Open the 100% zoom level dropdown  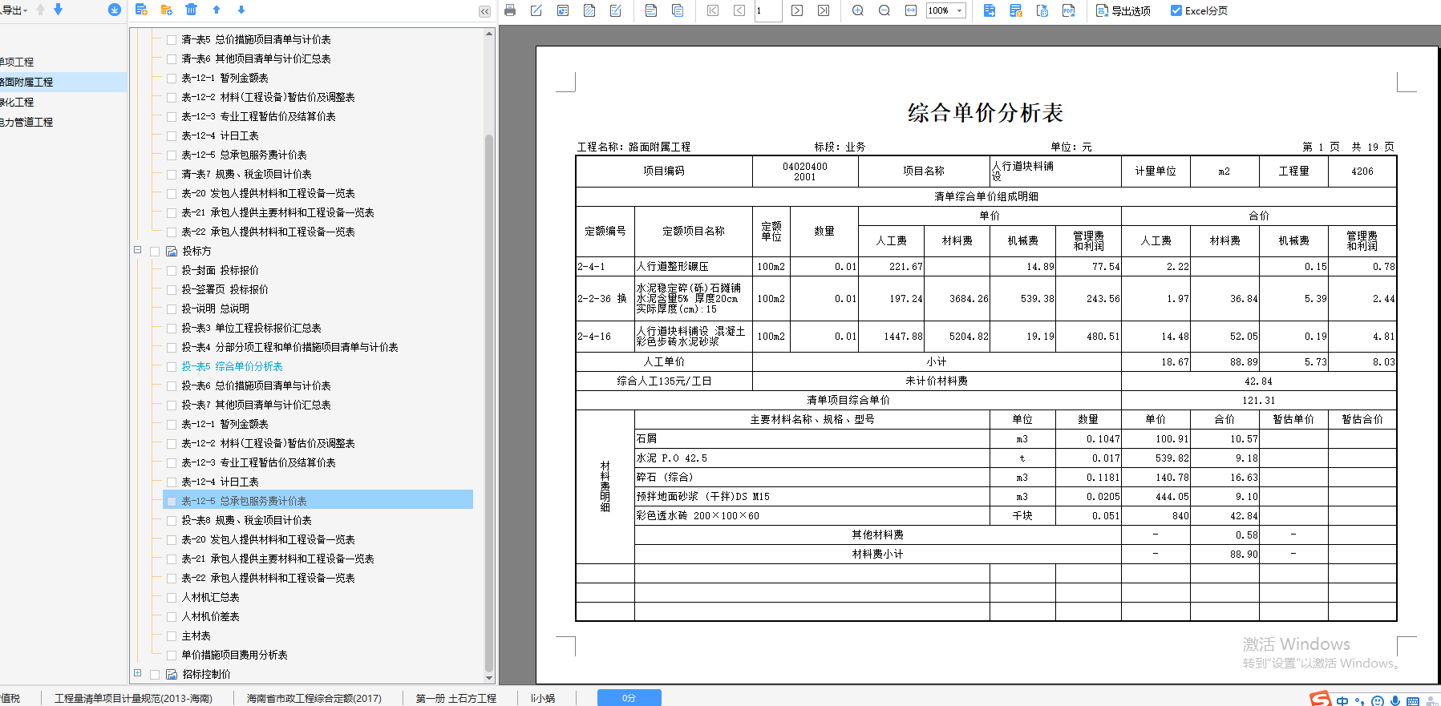(959, 10)
